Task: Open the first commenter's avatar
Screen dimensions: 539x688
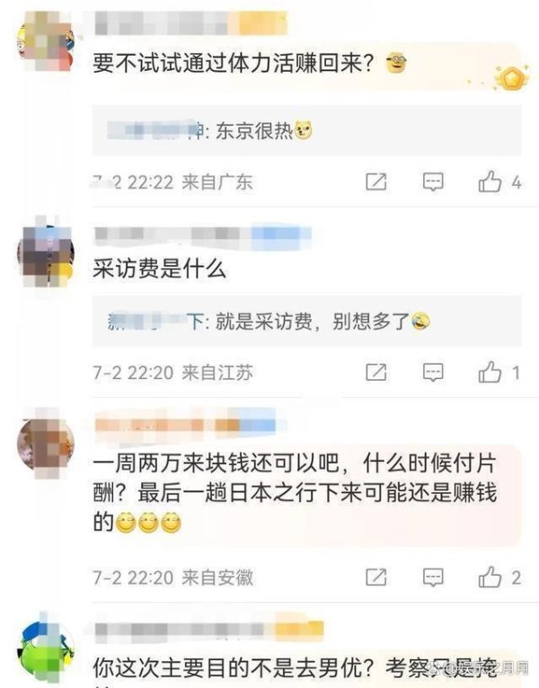Action: pos(45,42)
